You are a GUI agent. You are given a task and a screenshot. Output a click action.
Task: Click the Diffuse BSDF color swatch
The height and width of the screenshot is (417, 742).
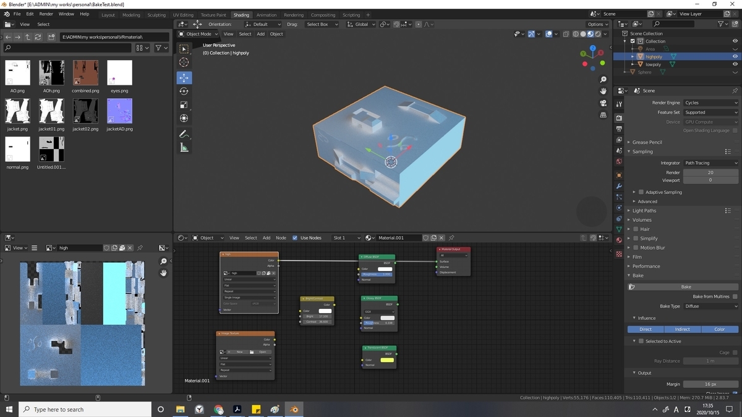point(385,269)
